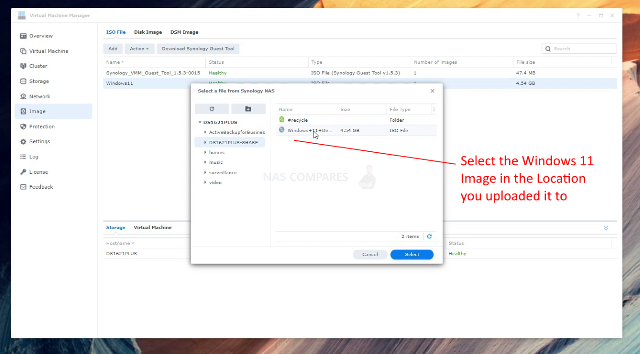Viewport: 640px width, 354px height.
Task: Sort the image list by Name column header
Action: (x=155, y=62)
